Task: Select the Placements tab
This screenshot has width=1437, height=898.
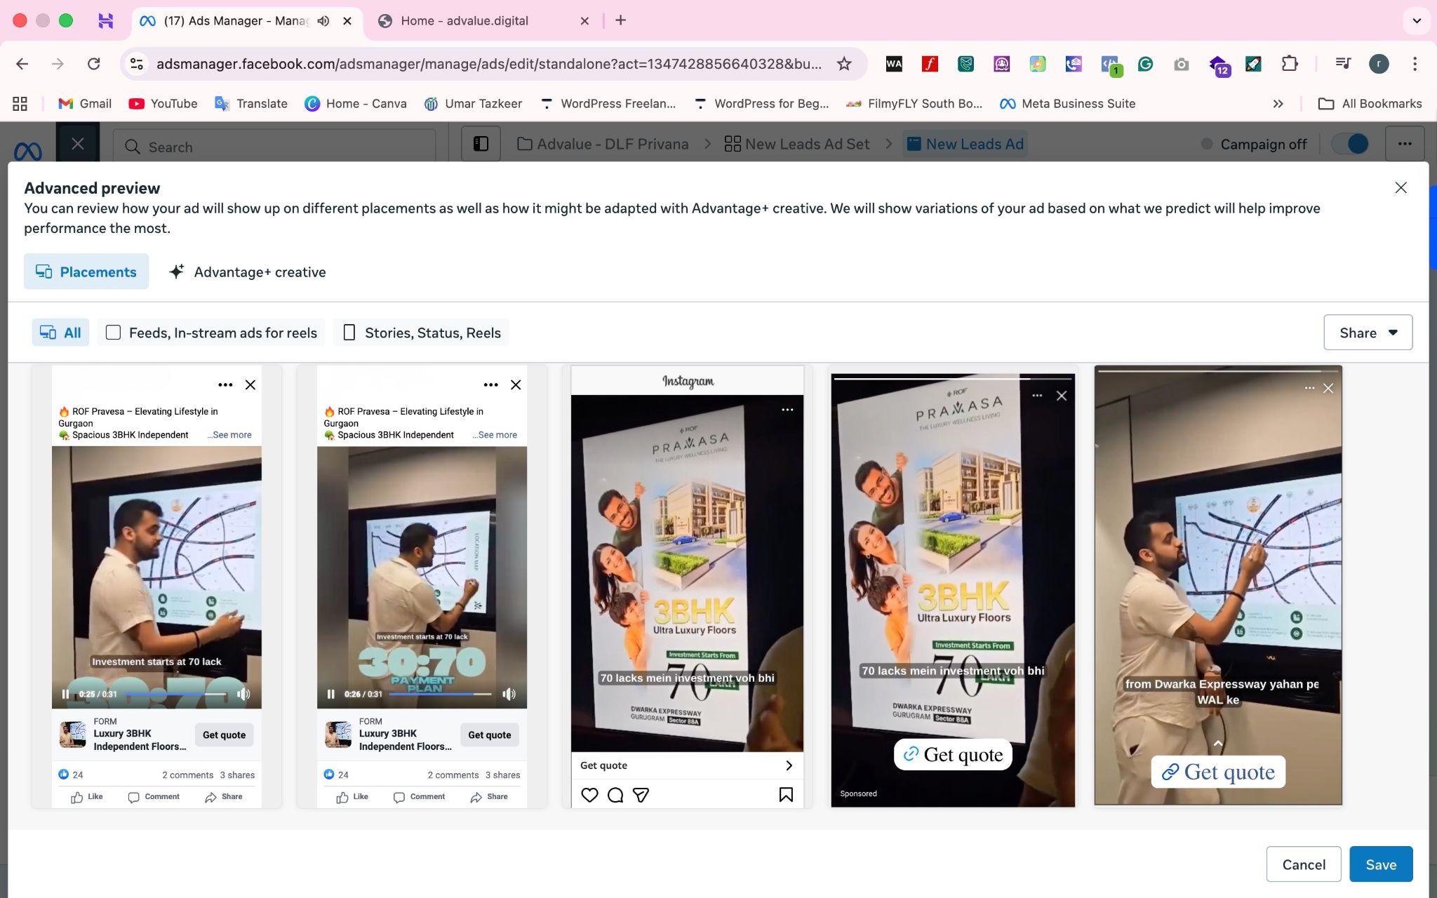Action: pyautogui.click(x=86, y=272)
